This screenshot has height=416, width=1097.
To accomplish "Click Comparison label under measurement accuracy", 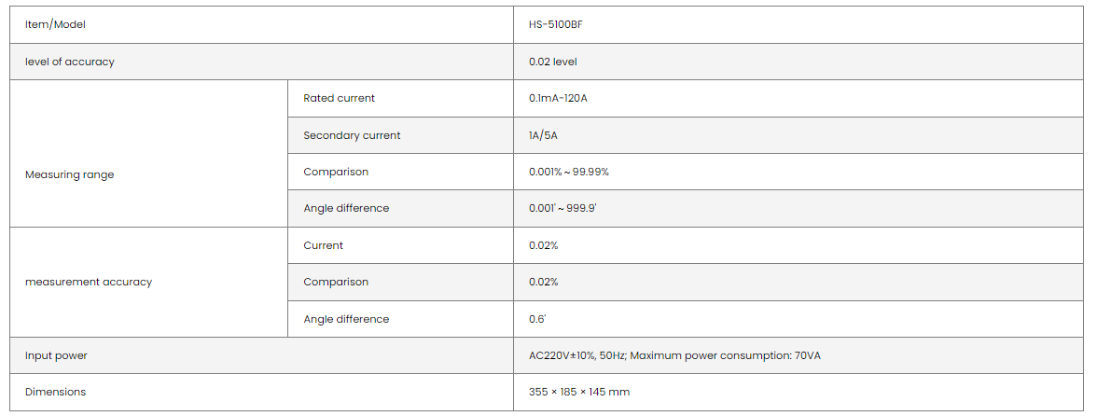I will point(336,282).
